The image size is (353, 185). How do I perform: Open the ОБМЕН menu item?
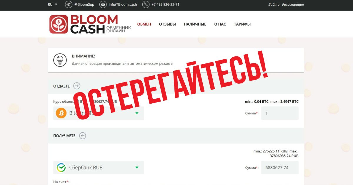pos(144,24)
